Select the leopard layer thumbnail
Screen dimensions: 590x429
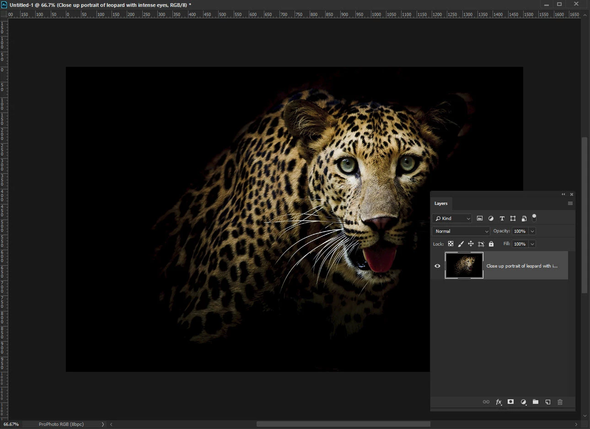point(464,266)
